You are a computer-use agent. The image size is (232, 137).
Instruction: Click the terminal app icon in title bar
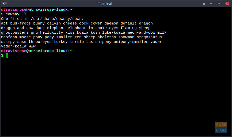(x=5, y=4)
